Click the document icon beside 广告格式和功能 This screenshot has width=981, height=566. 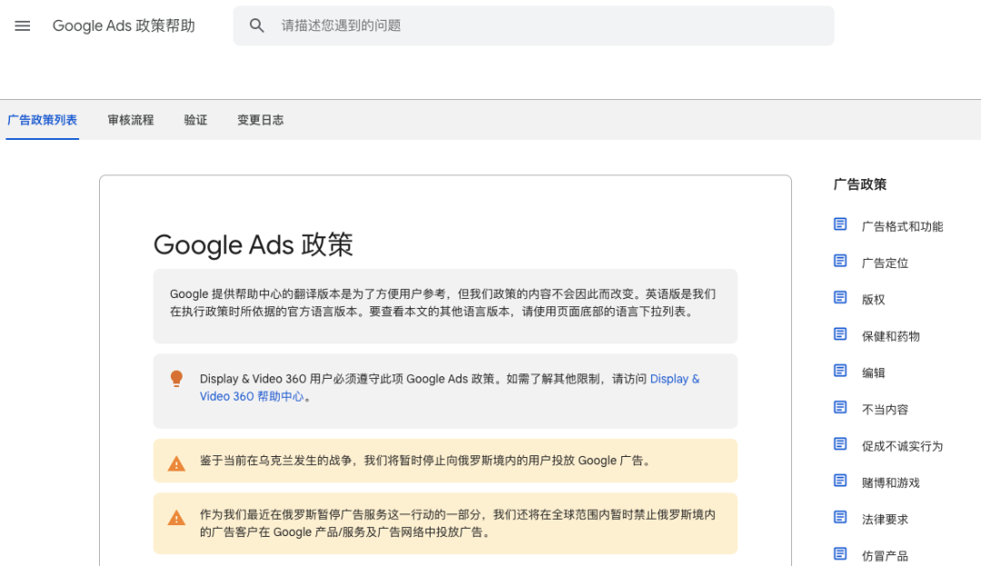(840, 224)
